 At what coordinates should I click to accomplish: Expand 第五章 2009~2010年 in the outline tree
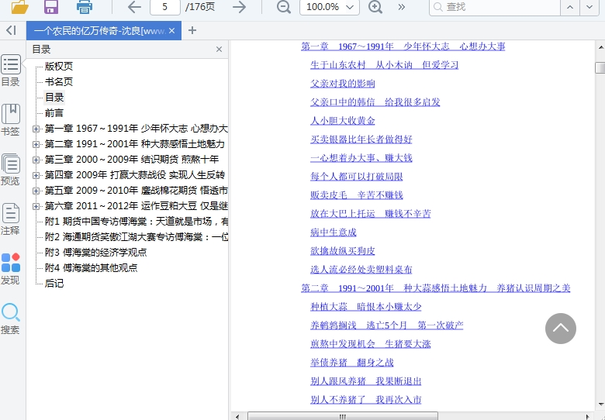tap(36, 191)
